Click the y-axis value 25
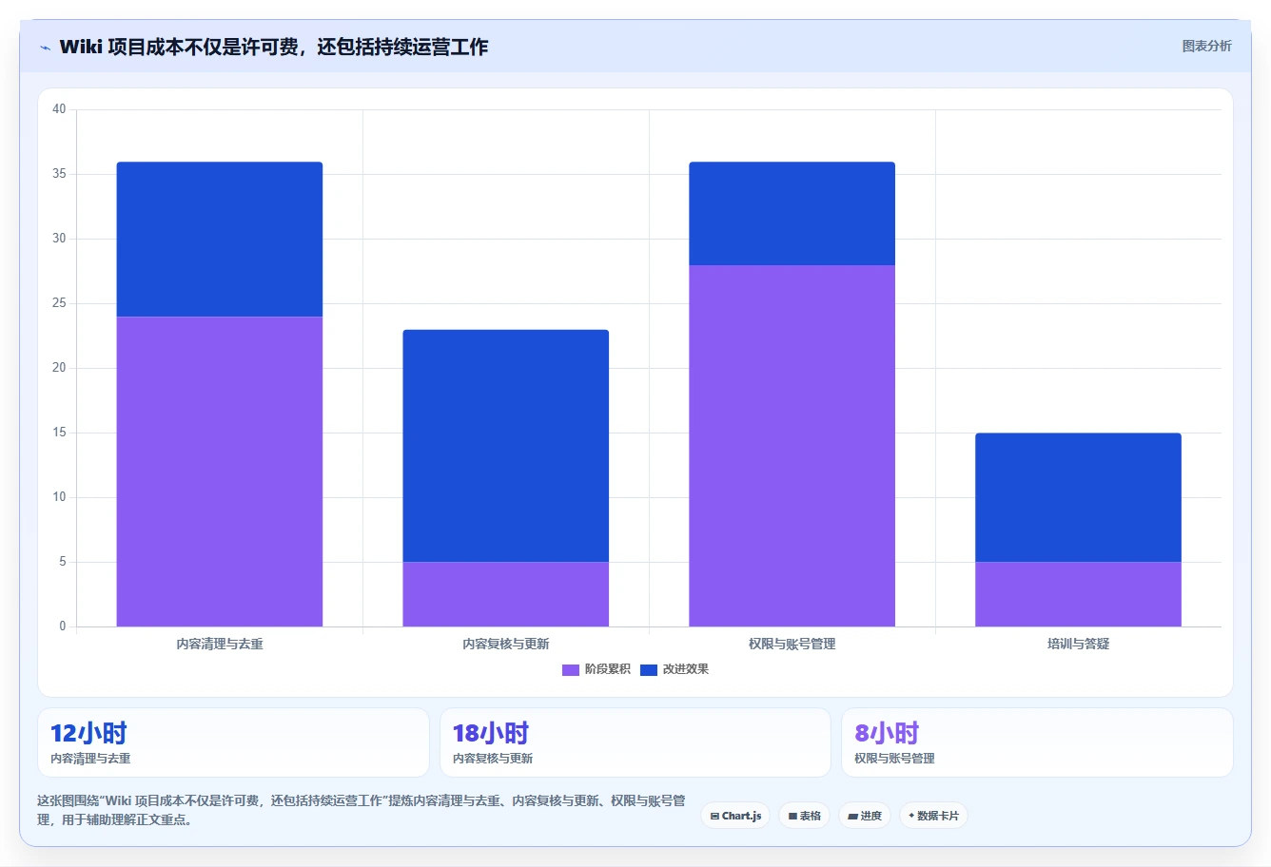The width and height of the screenshot is (1271, 867). pos(59,303)
